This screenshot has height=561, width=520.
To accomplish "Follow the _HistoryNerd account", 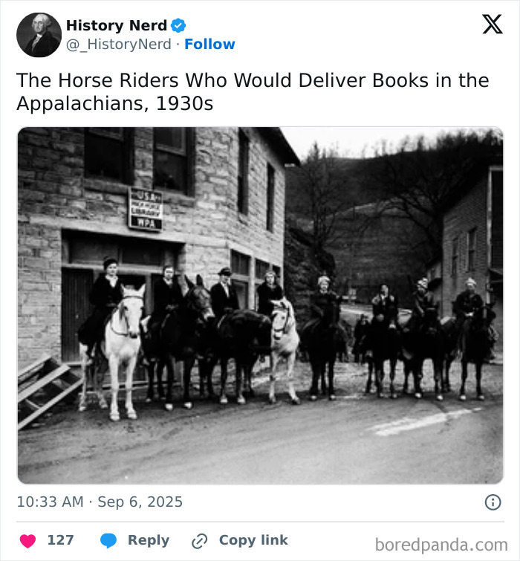I will tap(209, 45).
